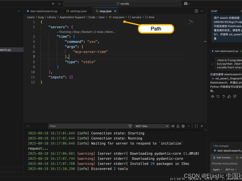Image resolution: width=242 pixels, height=181 pixels.
Task: Open the MCP: time output channel dropdown
Action: coord(152,126)
